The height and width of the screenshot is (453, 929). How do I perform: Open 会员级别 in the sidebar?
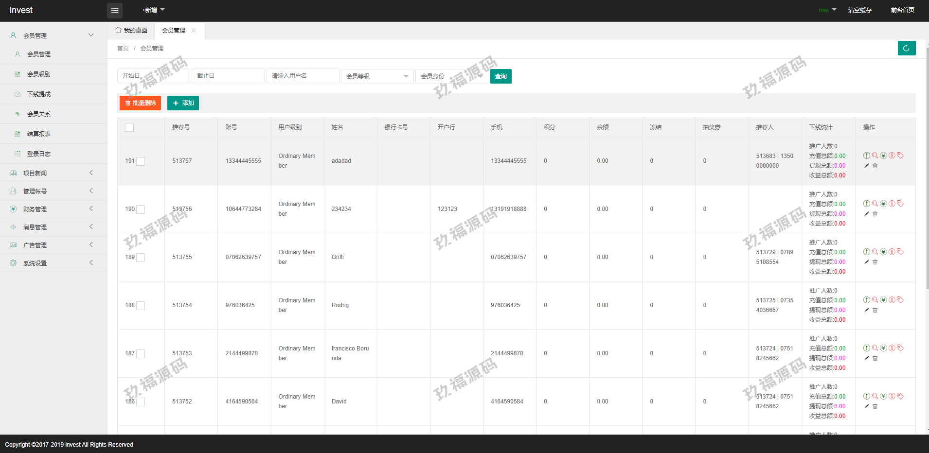[39, 74]
